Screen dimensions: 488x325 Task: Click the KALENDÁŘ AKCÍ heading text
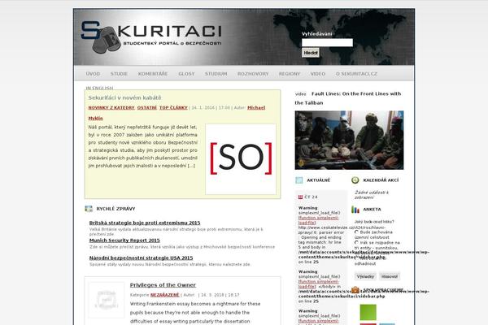point(381,180)
